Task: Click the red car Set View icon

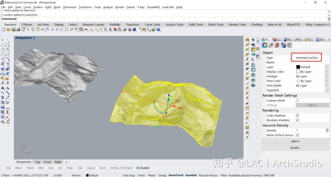Action: point(86,29)
